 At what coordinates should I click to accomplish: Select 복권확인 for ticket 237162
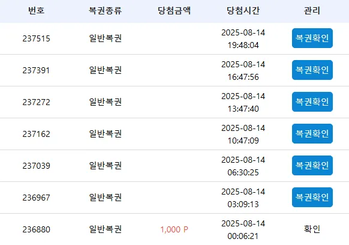tap(312, 134)
